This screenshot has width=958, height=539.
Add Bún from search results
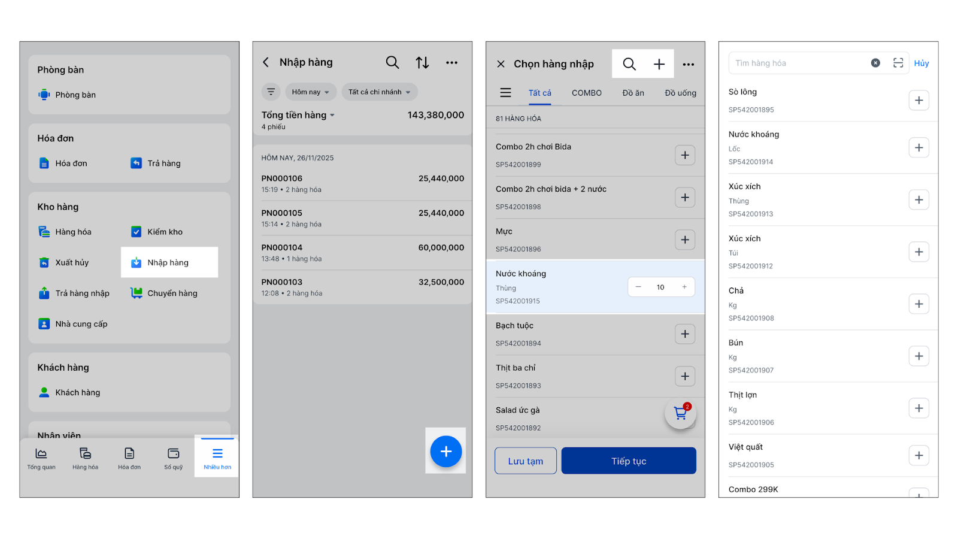(919, 356)
